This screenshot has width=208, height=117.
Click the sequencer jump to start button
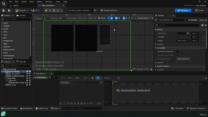tap(69, 103)
